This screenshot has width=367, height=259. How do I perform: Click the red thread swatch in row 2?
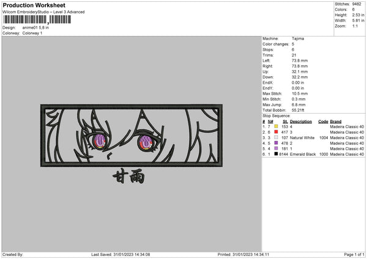pyautogui.click(x=276, y=132)
